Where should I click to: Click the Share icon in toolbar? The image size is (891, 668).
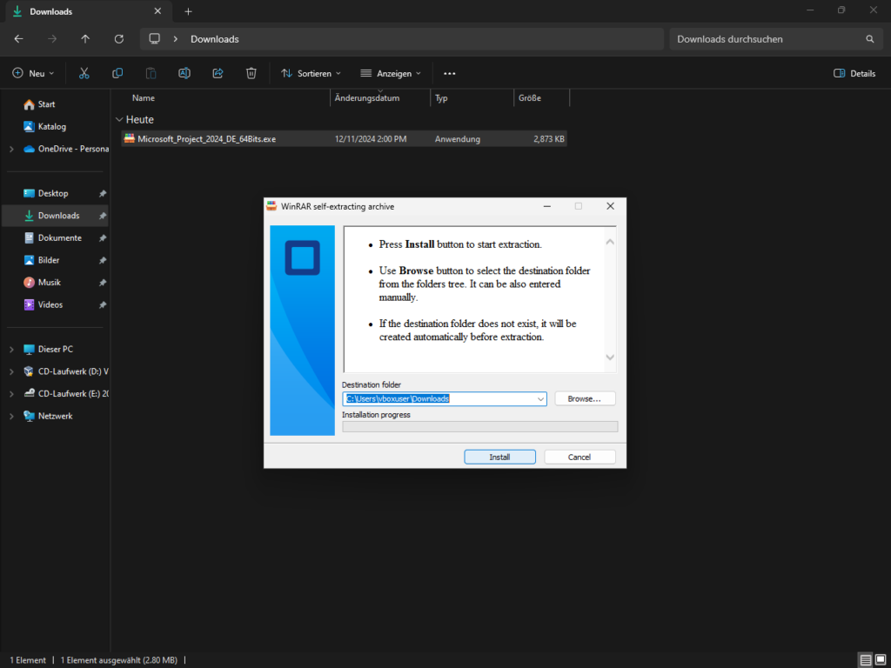[218, 73]
